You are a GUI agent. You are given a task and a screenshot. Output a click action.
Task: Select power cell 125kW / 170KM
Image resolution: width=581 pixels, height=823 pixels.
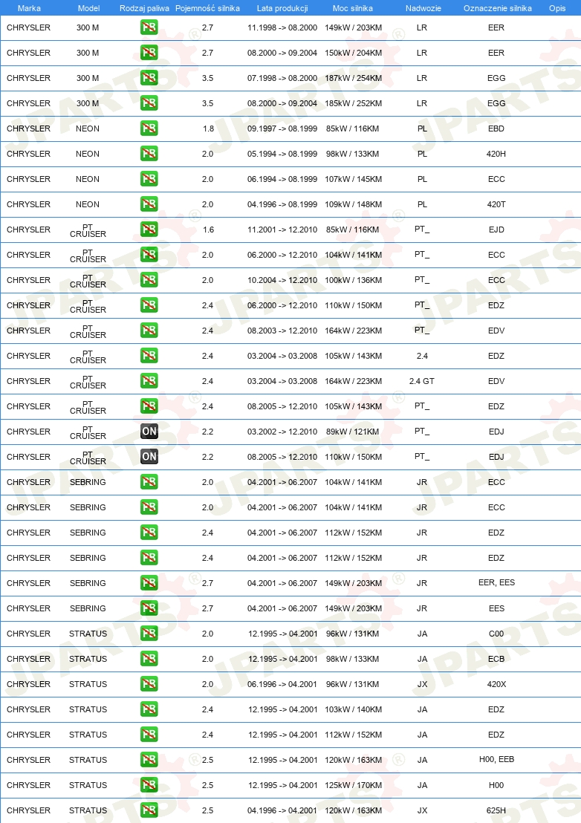[353, 785]
